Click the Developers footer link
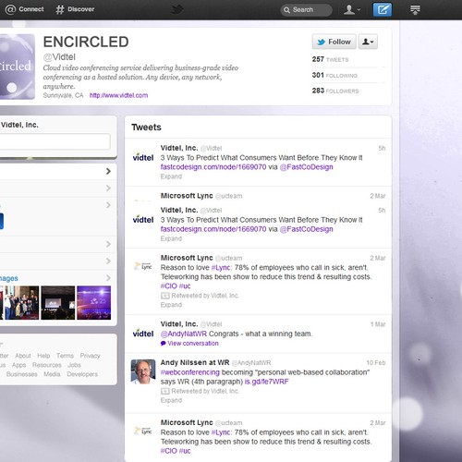This screenshot has height=462, width=462. click(x=82, y=374)
